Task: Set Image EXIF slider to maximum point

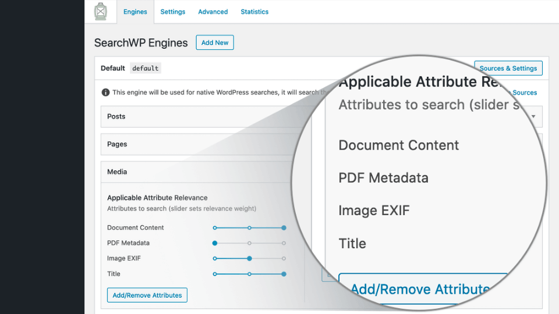Action: tap(284, 258)
